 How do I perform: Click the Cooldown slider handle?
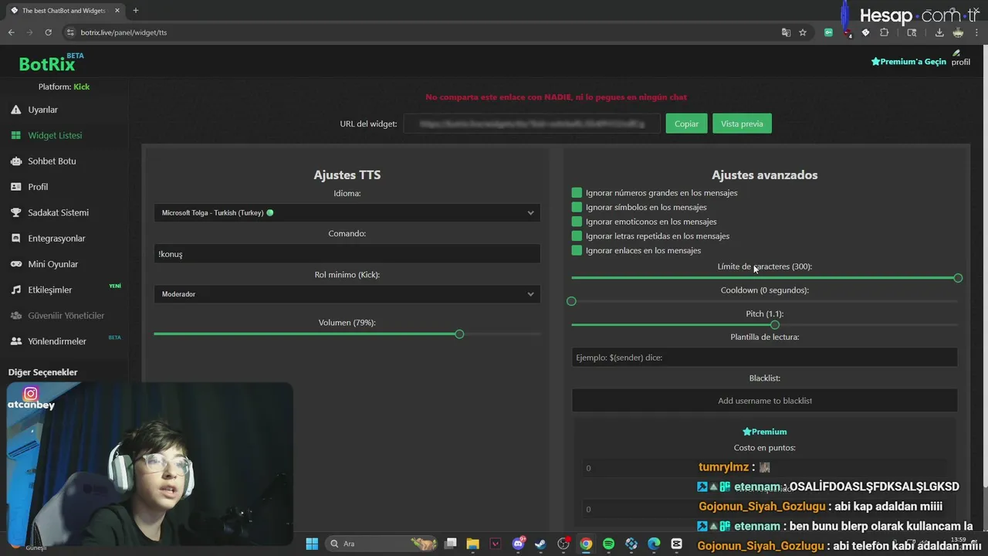[x=571, y=301]
